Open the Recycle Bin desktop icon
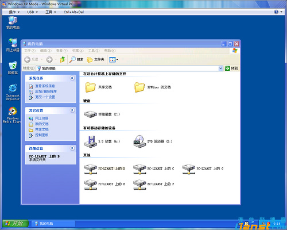This screenshot has width=287, height=230. 13,68
